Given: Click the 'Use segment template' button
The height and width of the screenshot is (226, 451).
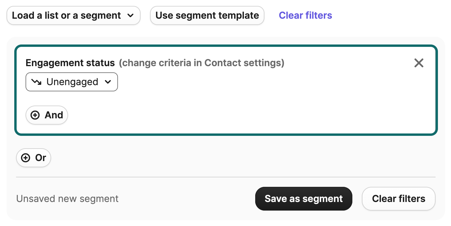Looking at the screenshot, I should pyautogui.click(x=207, y=15).
